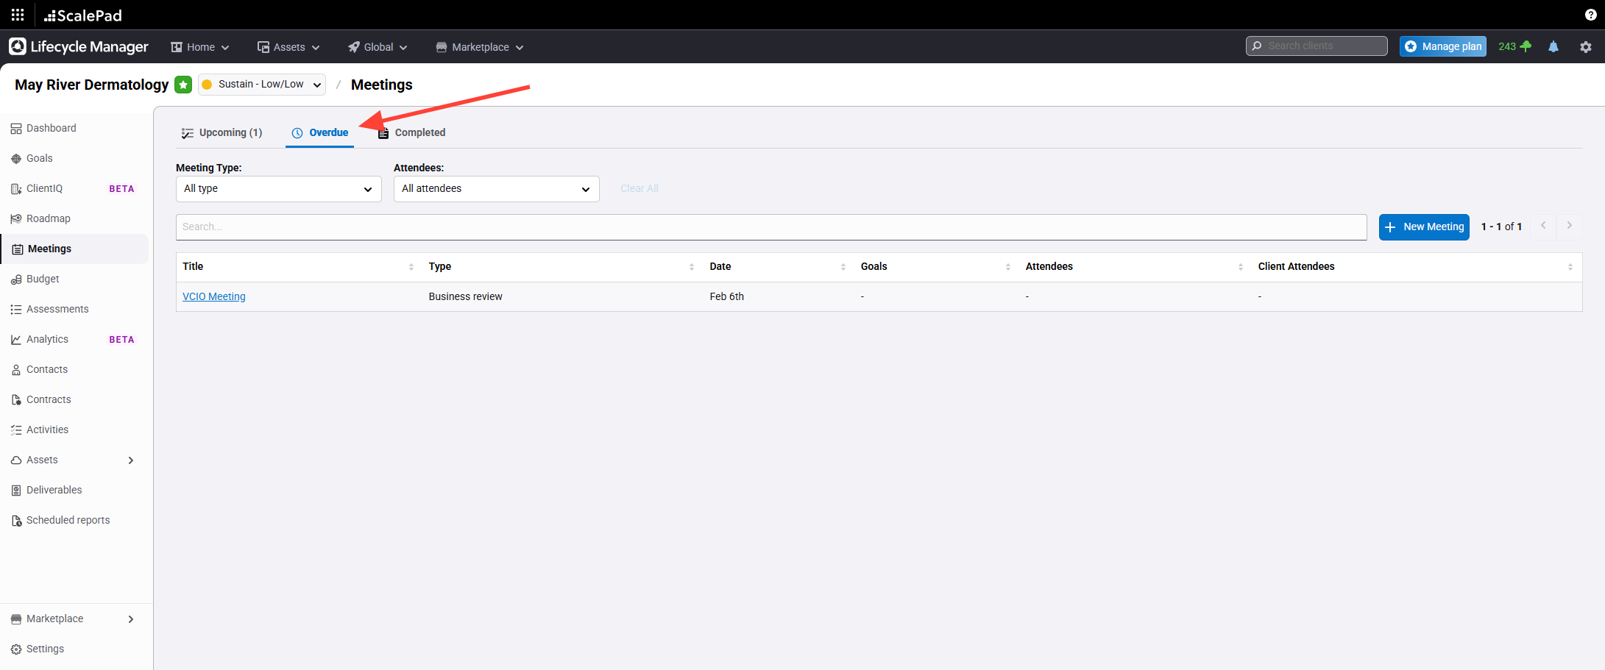The height and width of the screenshot is (670, 1605).
Task: Open the Global menu in navigation
Action: click(x=378, y=47)
